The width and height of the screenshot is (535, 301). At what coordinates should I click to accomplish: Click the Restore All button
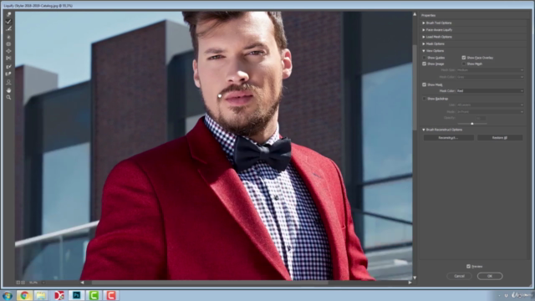click(500, 137)
